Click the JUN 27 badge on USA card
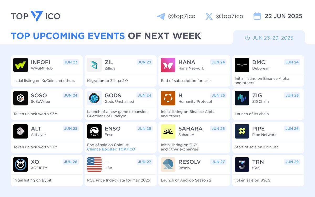Screen dimensions: 315x197 [145, 162]
